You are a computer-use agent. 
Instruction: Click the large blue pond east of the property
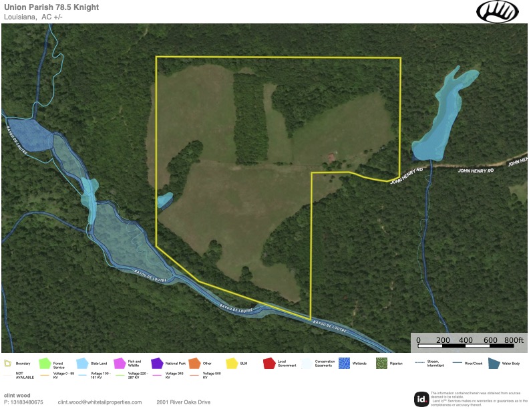coord(442,116)
